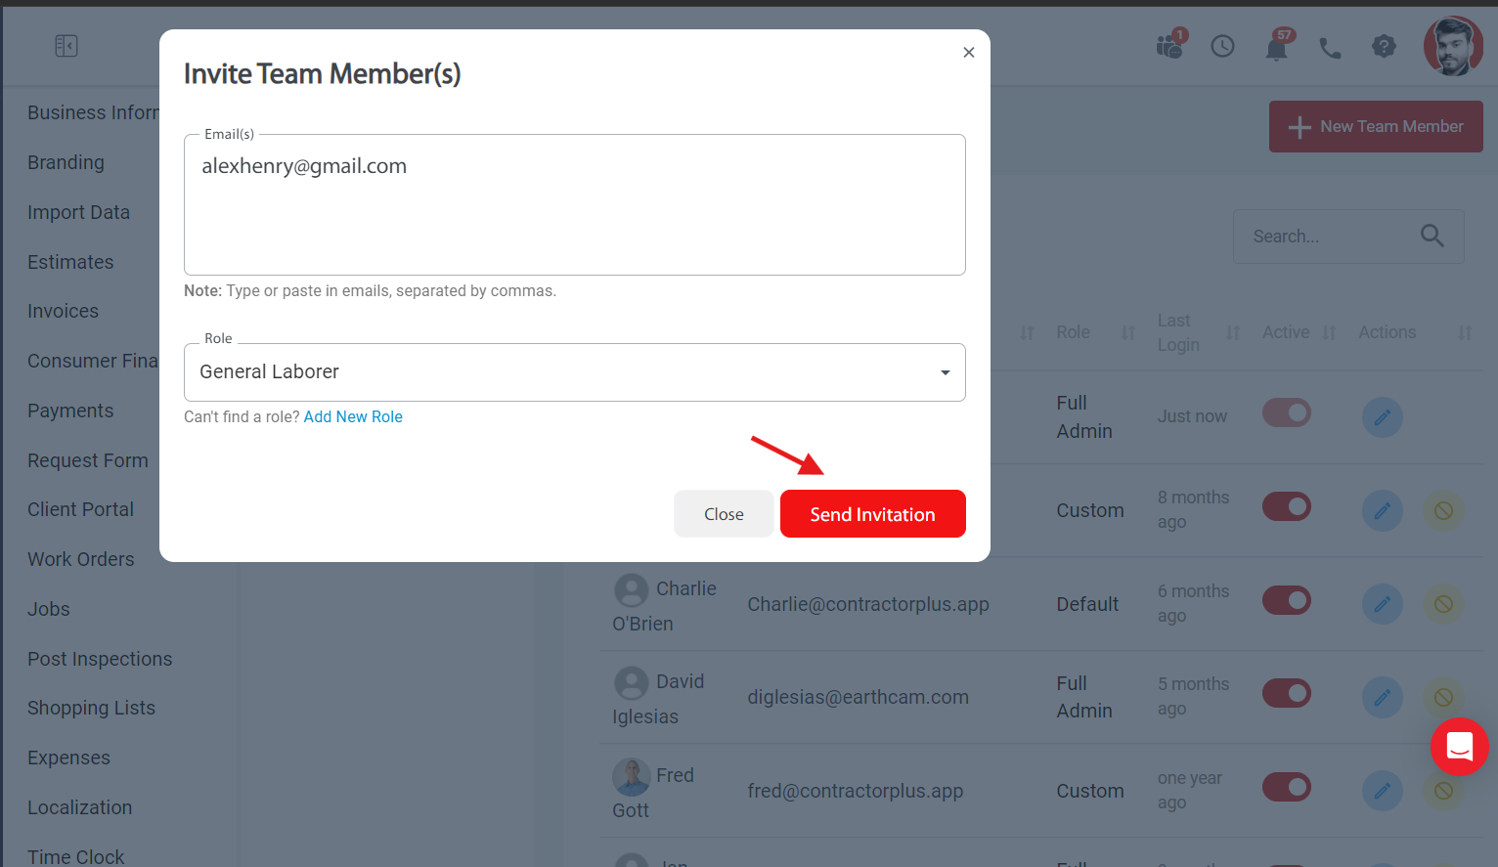
Task: Click the Send Invitation button
Action: coord(873,514)
